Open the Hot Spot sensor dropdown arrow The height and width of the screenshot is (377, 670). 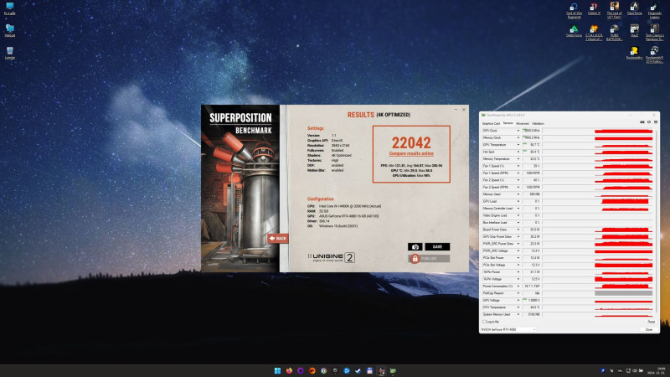tap(518, 152)
